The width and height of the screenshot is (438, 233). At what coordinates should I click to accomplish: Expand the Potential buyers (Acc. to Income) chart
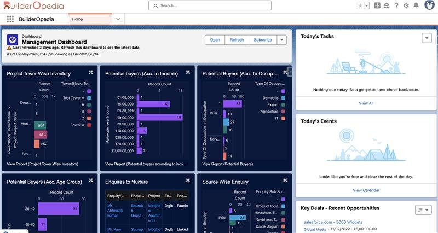tap(188, 72)
